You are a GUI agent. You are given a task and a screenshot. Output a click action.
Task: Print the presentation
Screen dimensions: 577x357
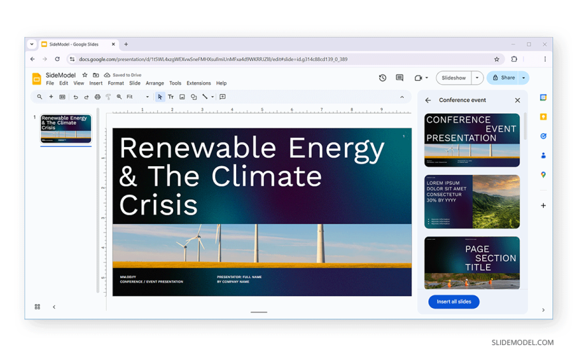tap(97, 97)
